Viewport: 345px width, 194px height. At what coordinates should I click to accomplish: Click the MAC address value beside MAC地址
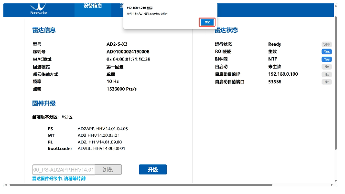[x=128, y=59]
